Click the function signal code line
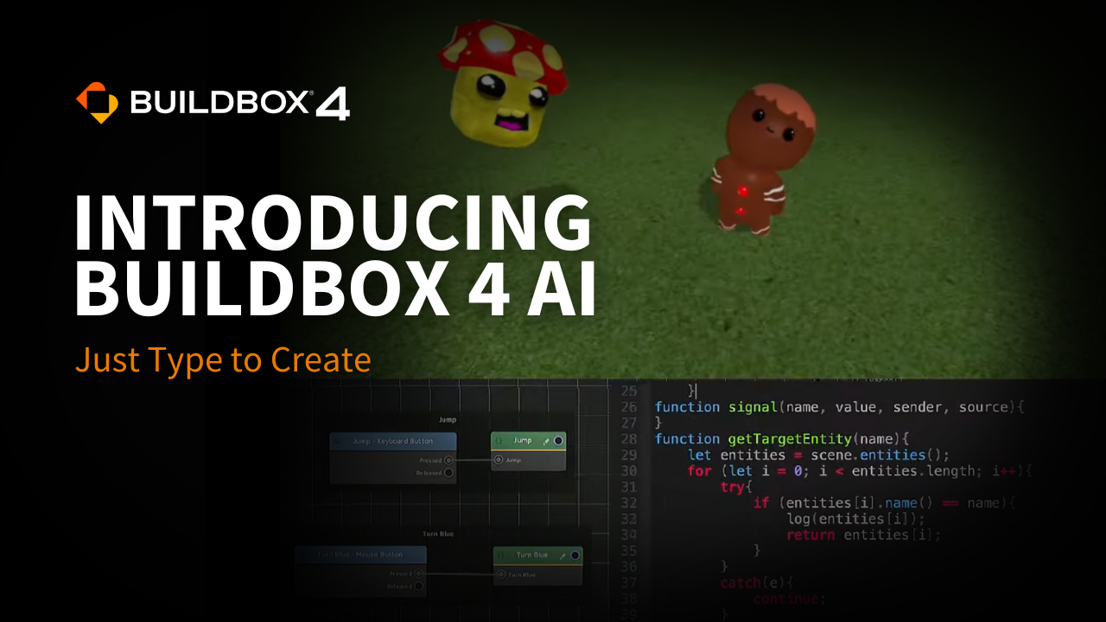 [839, 407]
